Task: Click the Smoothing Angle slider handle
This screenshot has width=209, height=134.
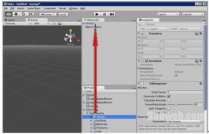Action: (x=176, y=105)
